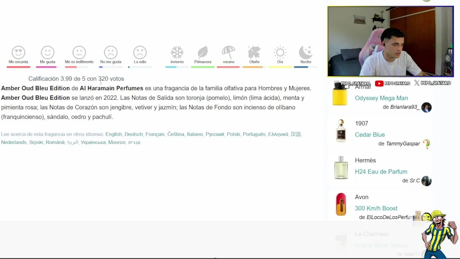Select the Primavera leaf icon
The image size is (460, 259).
click(203, 53)
